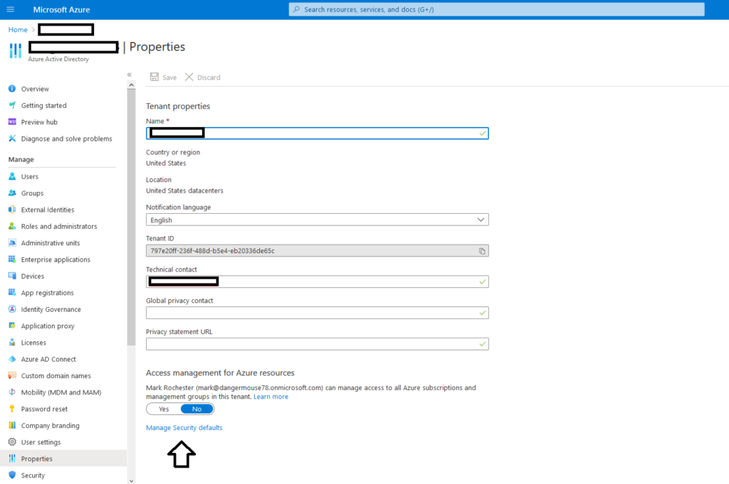The height and width of the screenshot is (484, 729).
Task: Click the Application proxy icon
Action: (12, 326)
